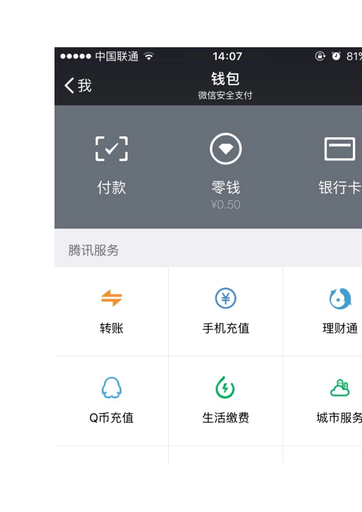Tap the penguin Q币充值 icon
The width and height of the screenshot is (362, 512).
click(x=111, y=388)
